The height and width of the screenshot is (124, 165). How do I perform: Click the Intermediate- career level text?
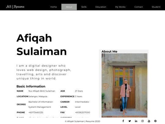point(82,102)
